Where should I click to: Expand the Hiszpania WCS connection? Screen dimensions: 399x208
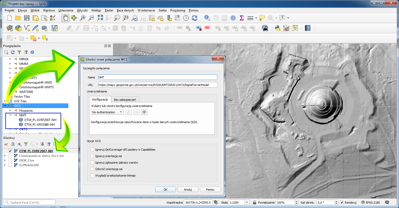pos(10,111)
